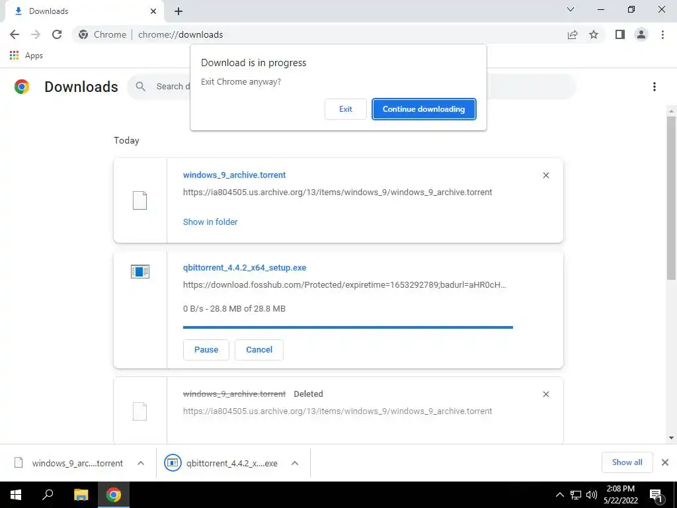The height and width of the screenshot is (508, 677).
Task: Close the Downloads tab
Action: (x=153, y=11)
